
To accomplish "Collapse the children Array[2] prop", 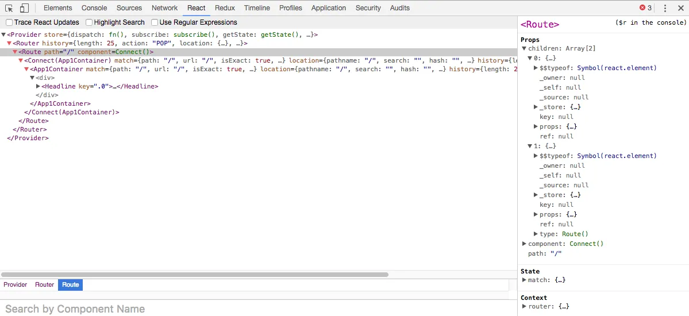I will 524,49.
